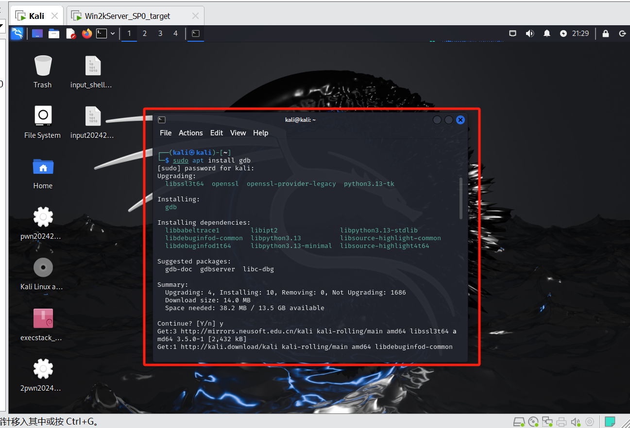Click '[sudo] password for kali:' line
Viewport: 630px width, 428px height.
click(206, 168)
